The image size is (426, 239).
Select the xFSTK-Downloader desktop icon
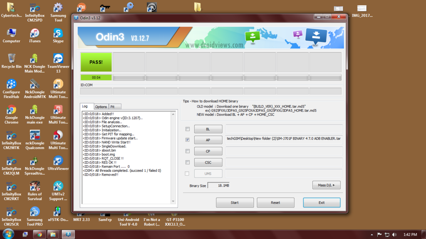[x=58, y=214]
